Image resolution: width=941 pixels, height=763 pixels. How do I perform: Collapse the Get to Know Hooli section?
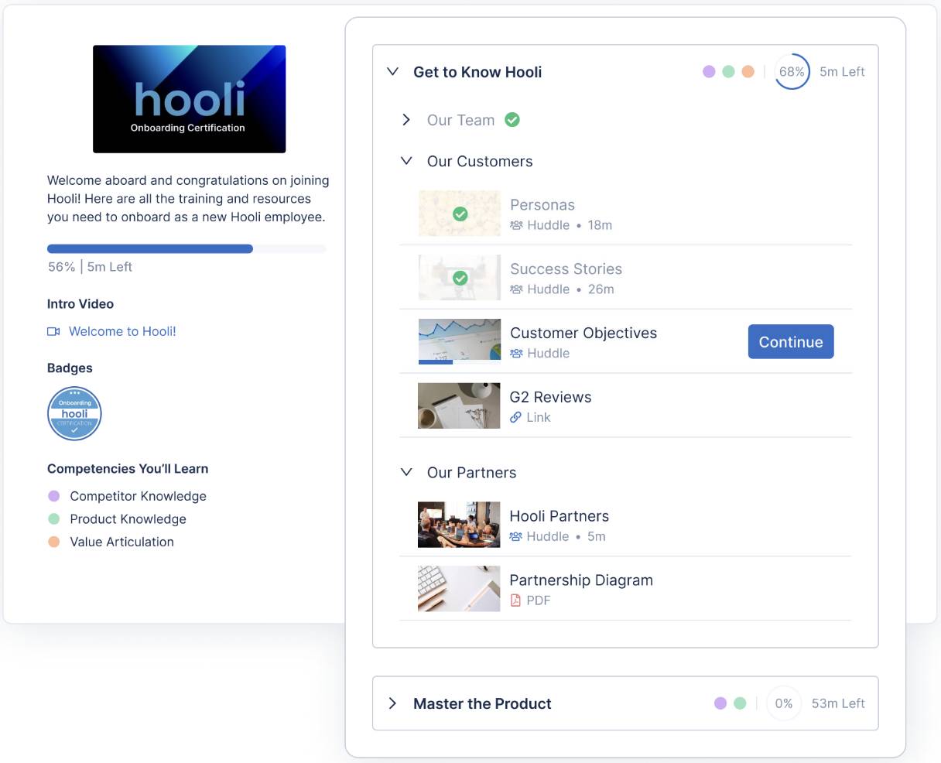[x=392, y=71]
